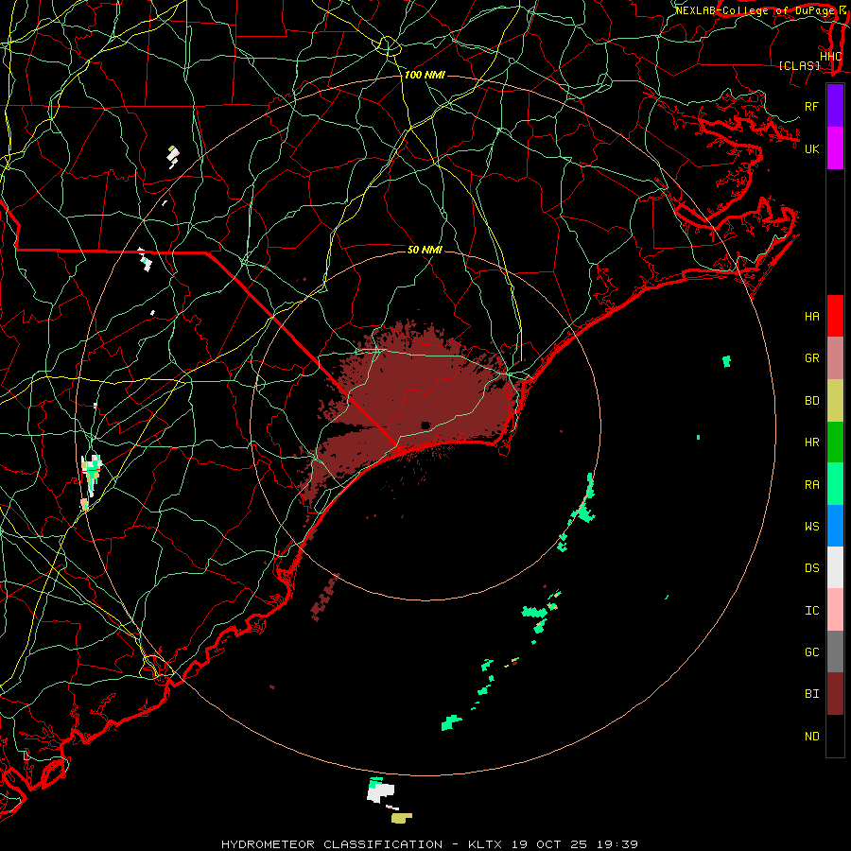Click the "50 NMI" range ring label

(x=425, y=250)
